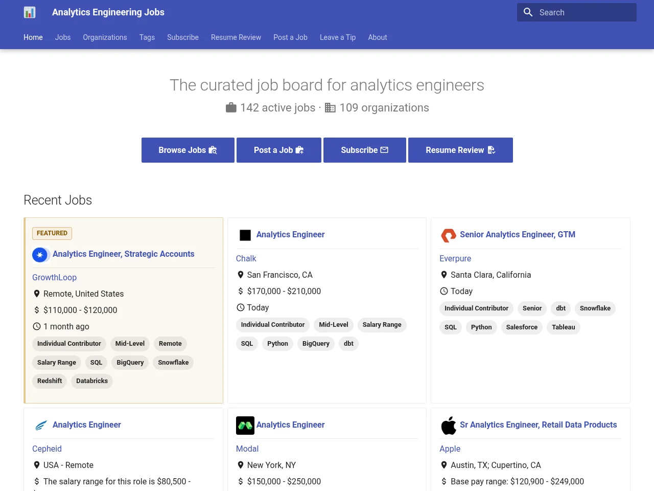
Task: Open the About nav item
Action: (x=378, y=37)
